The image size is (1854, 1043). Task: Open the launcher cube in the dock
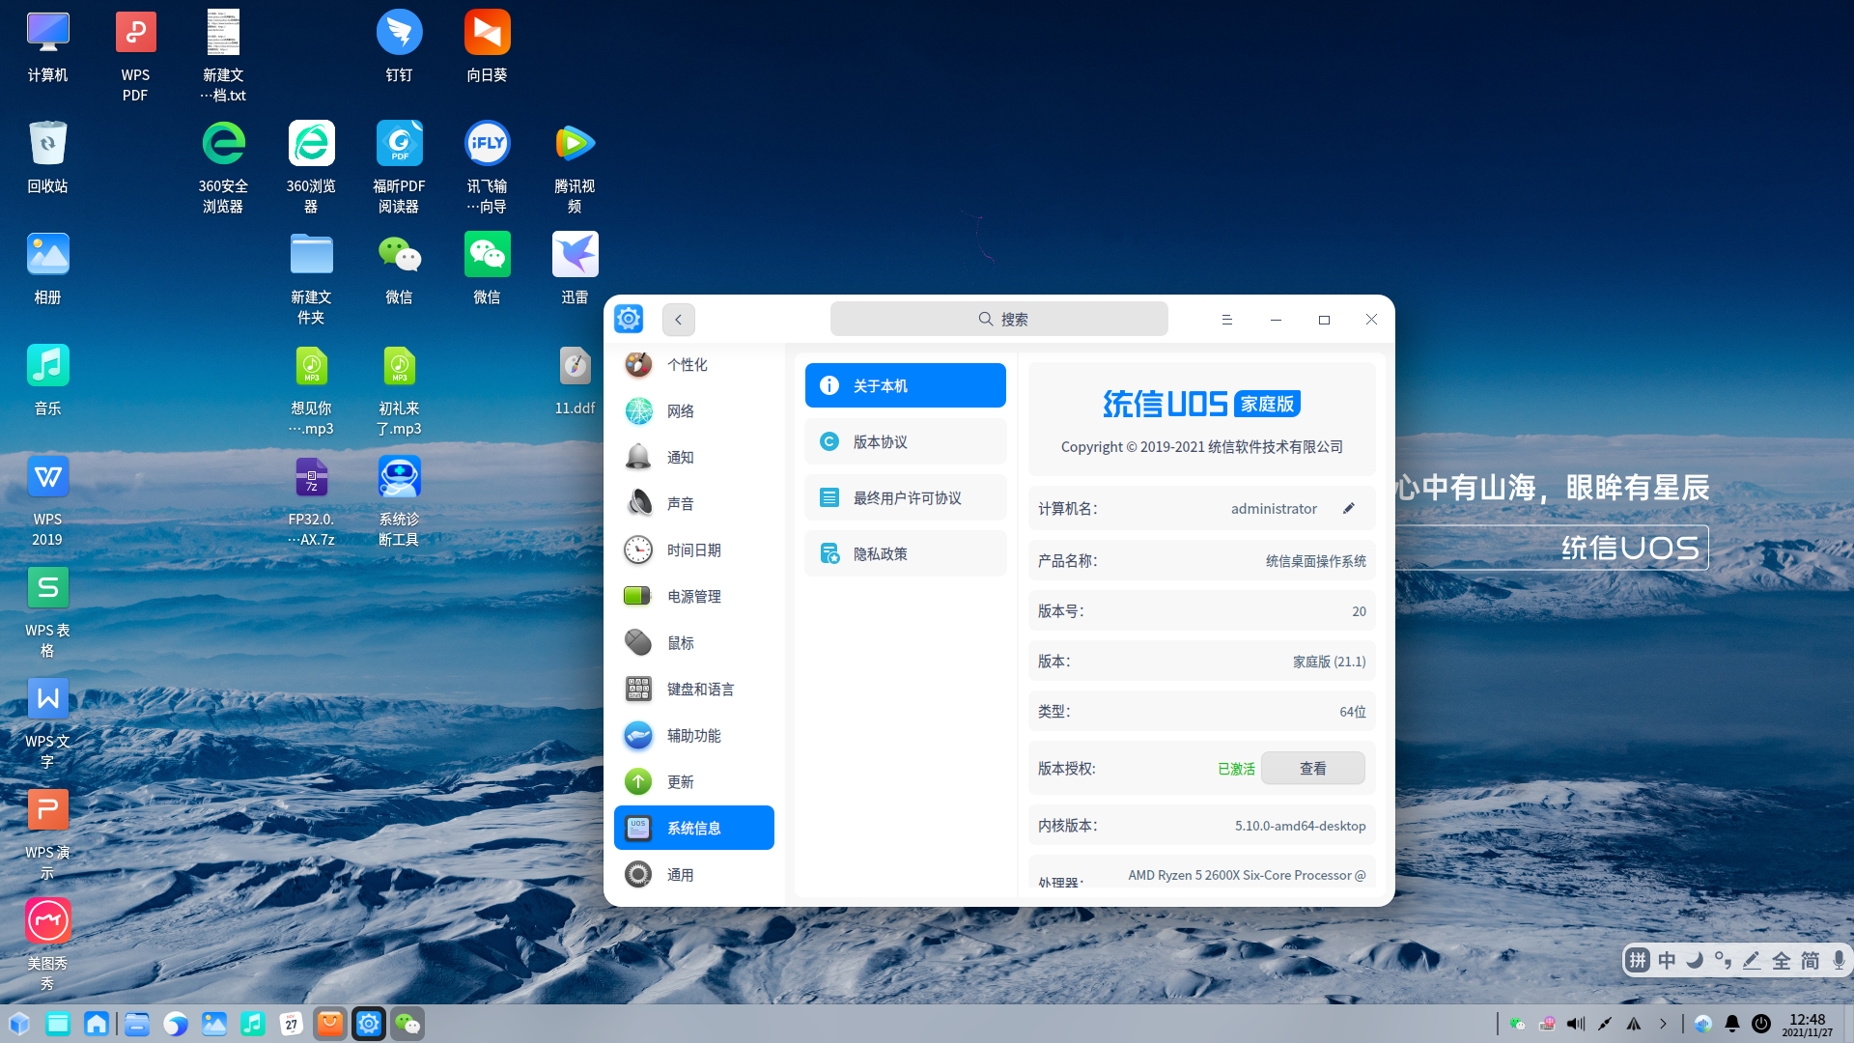coord(19,1024)
